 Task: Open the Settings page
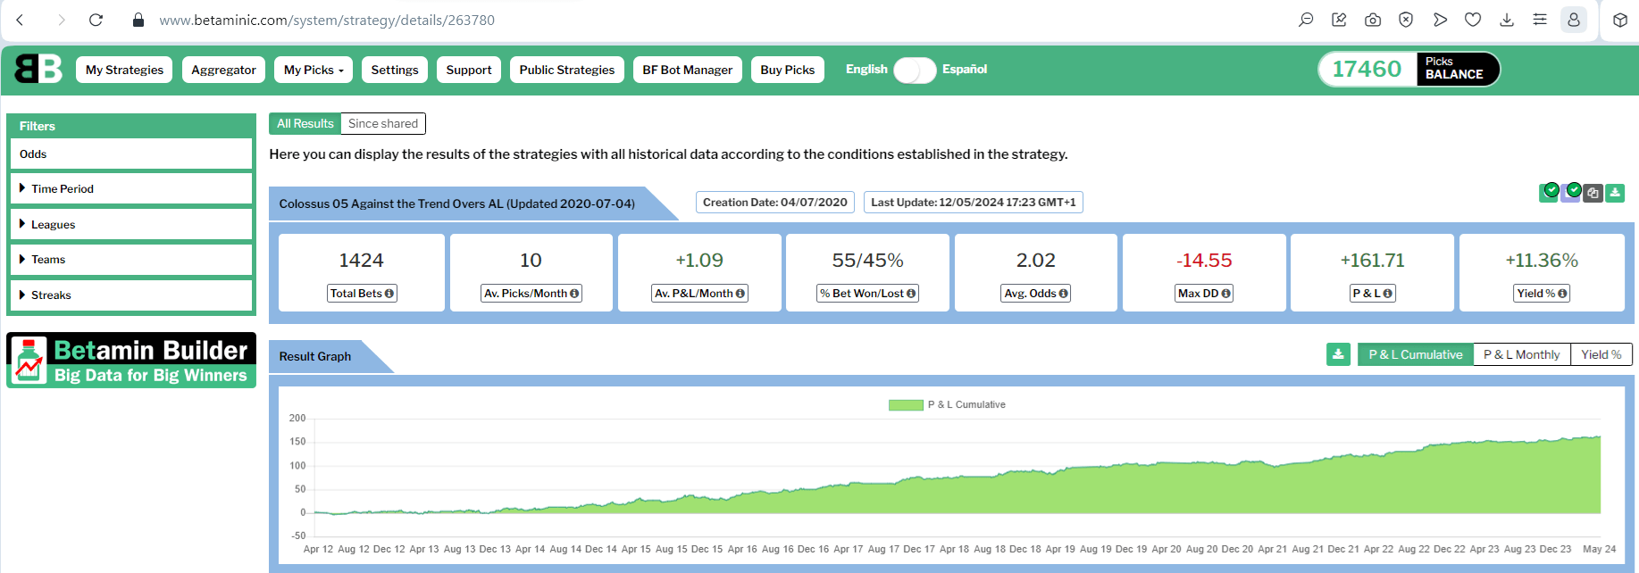coord(395,70)
